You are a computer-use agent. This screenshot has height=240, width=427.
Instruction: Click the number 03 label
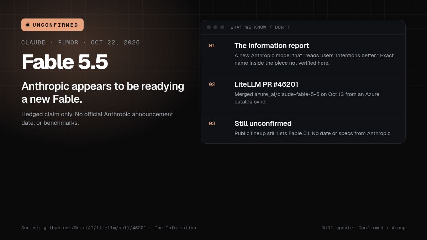tap(212, 123)
